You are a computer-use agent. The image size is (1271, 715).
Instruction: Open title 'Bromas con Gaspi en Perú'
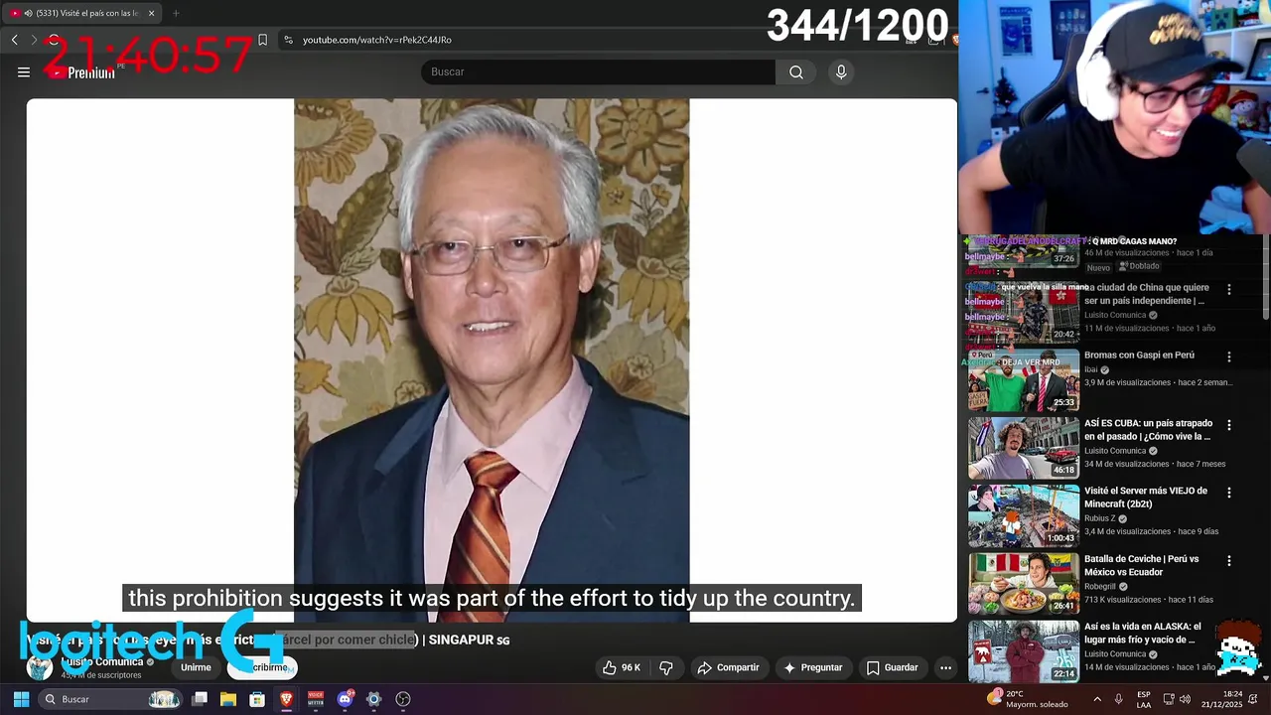coord(1139,356)
